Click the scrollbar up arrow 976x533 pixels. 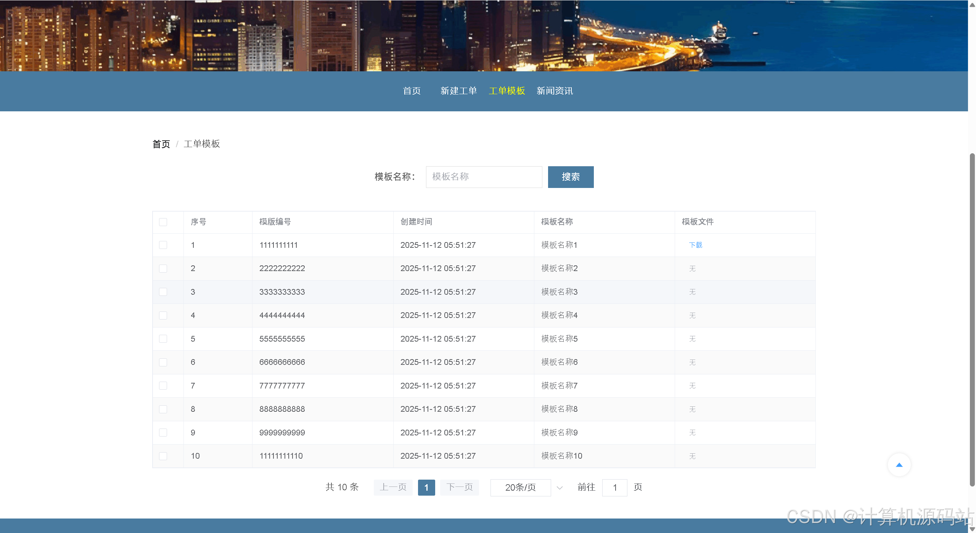click(972, 5)
